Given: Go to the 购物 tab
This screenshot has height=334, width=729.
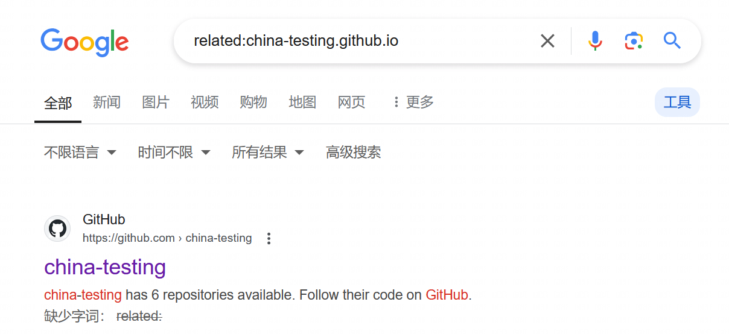Looking at the screenshot, I should 253,102.
